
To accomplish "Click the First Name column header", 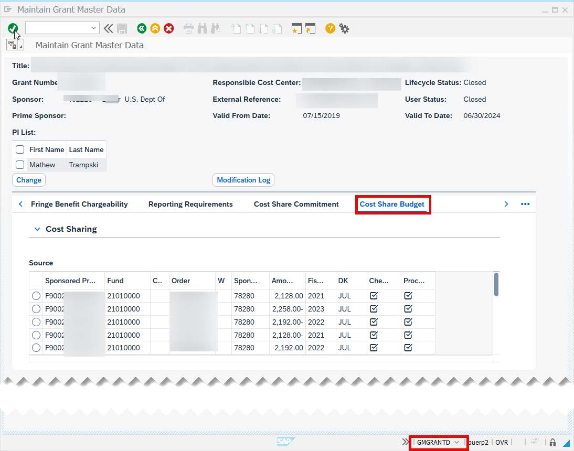I will click(x=47, y=149).
